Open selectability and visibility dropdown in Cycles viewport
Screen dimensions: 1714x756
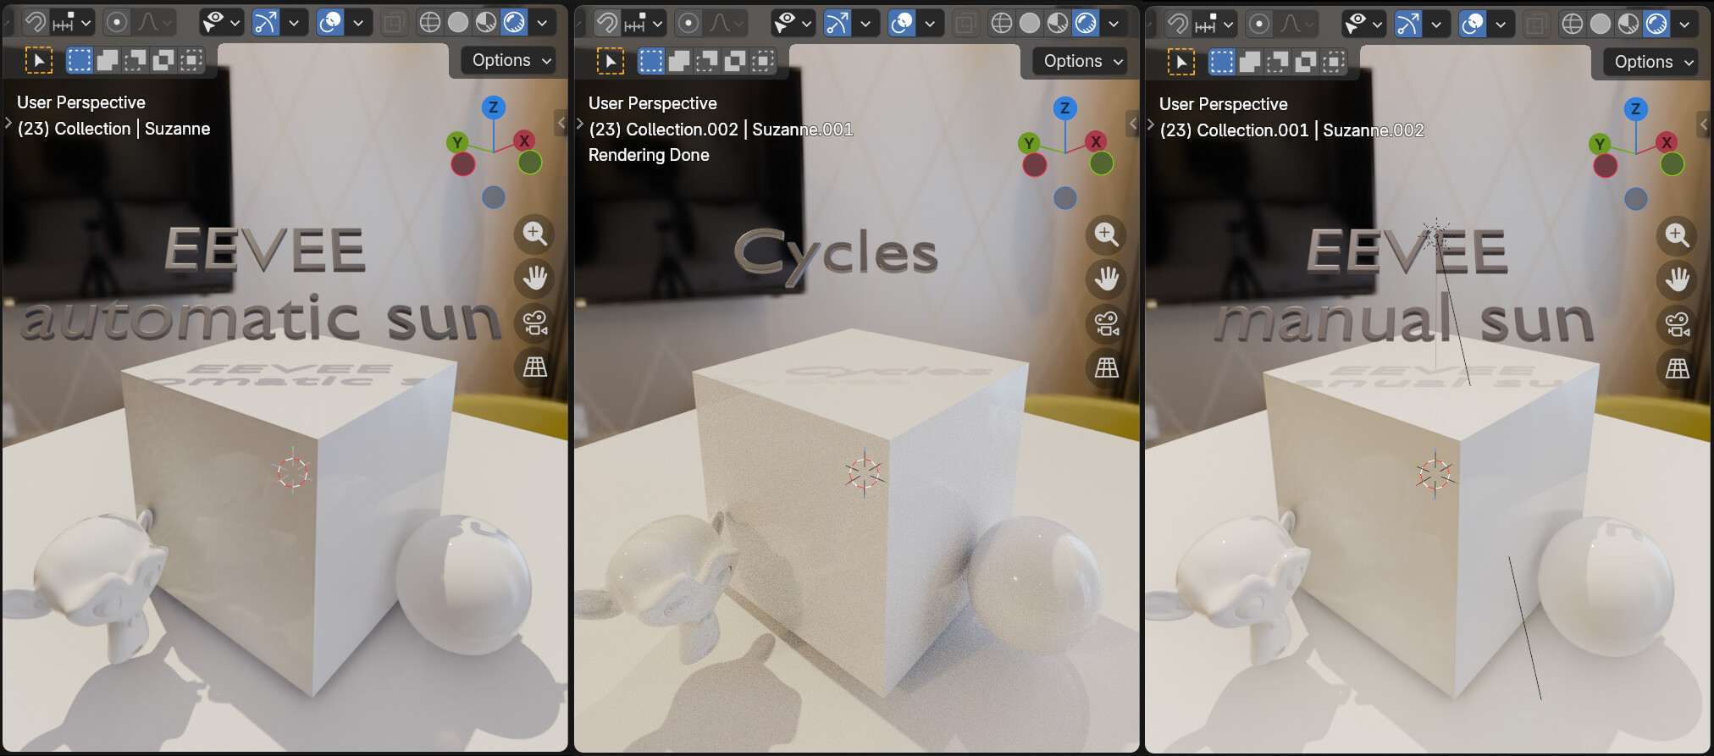794,23
